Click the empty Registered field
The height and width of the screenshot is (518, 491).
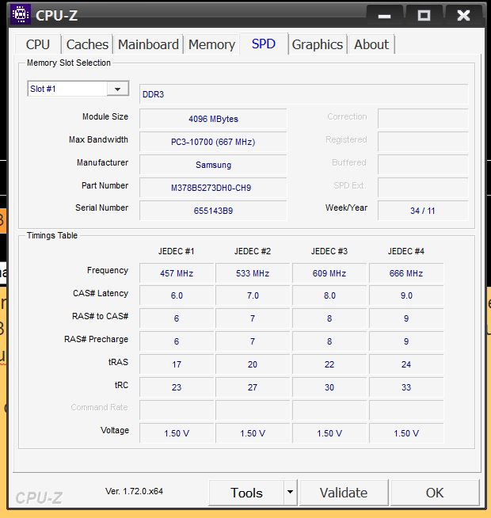click(x=423, y=142)
